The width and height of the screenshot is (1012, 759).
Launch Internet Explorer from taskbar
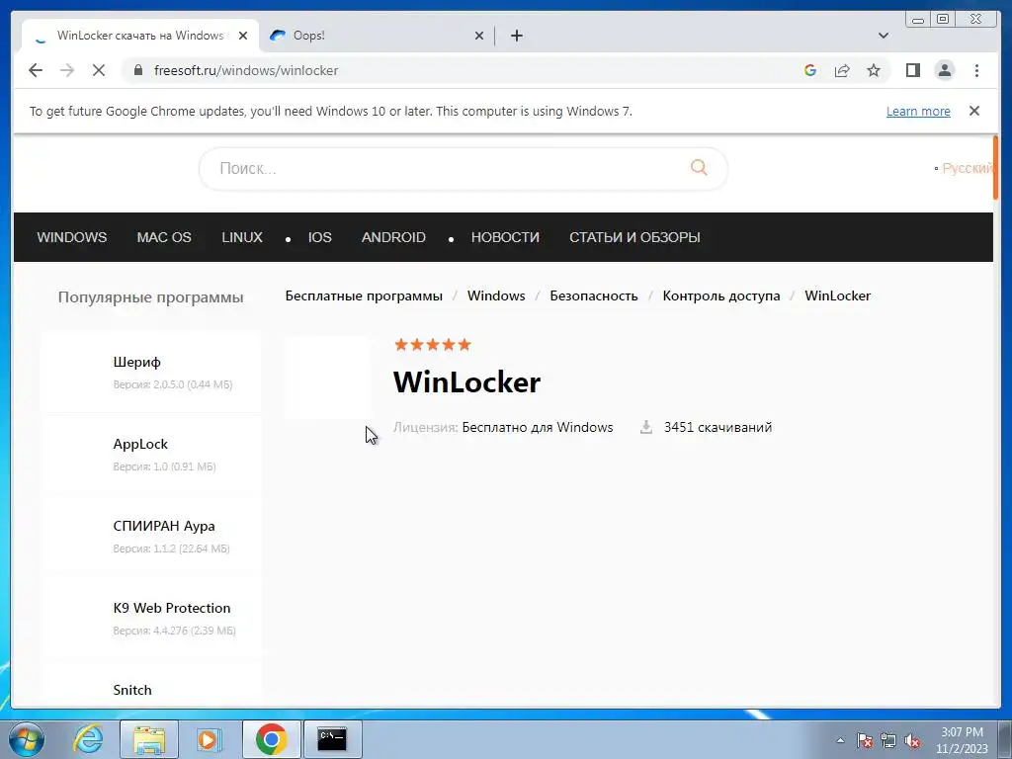(88, 739)
